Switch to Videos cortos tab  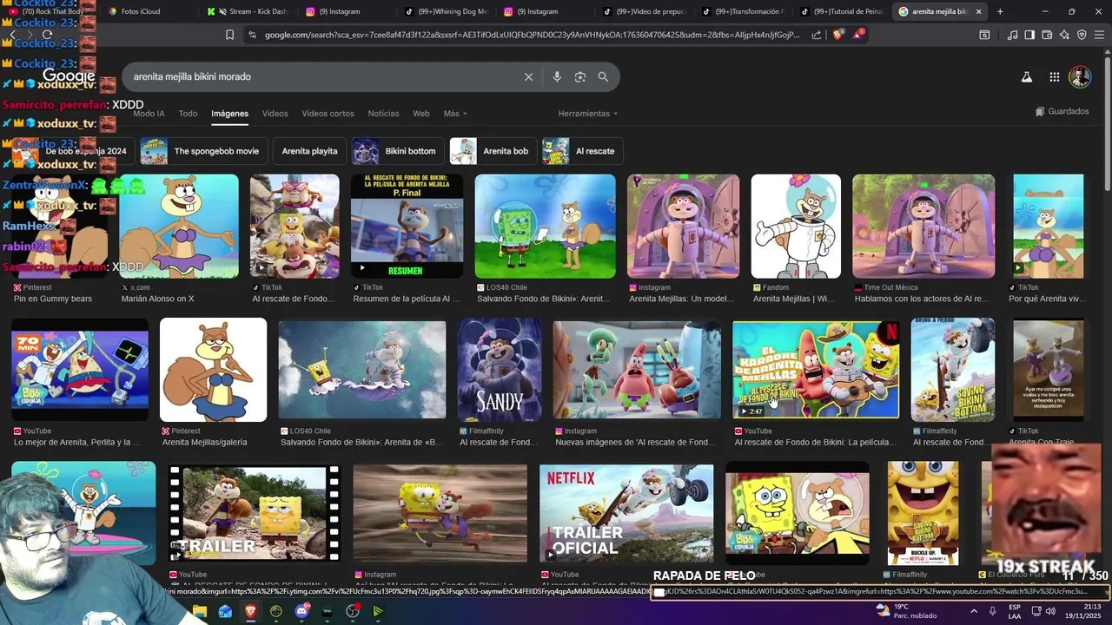click(328, 114)
